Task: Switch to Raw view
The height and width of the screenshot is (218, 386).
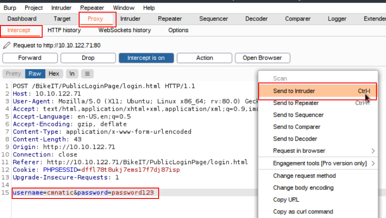Action: click(x=35, y=73)
